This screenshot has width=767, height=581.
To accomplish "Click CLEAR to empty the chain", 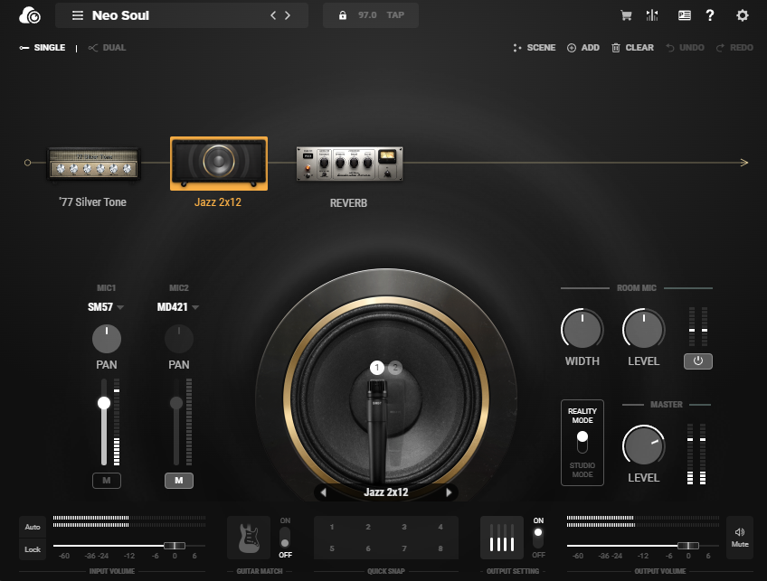I will pyautogui.click(x=632, y=48).
